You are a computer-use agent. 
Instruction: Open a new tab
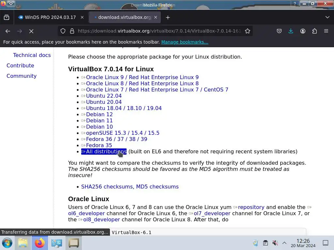[168, 18]
